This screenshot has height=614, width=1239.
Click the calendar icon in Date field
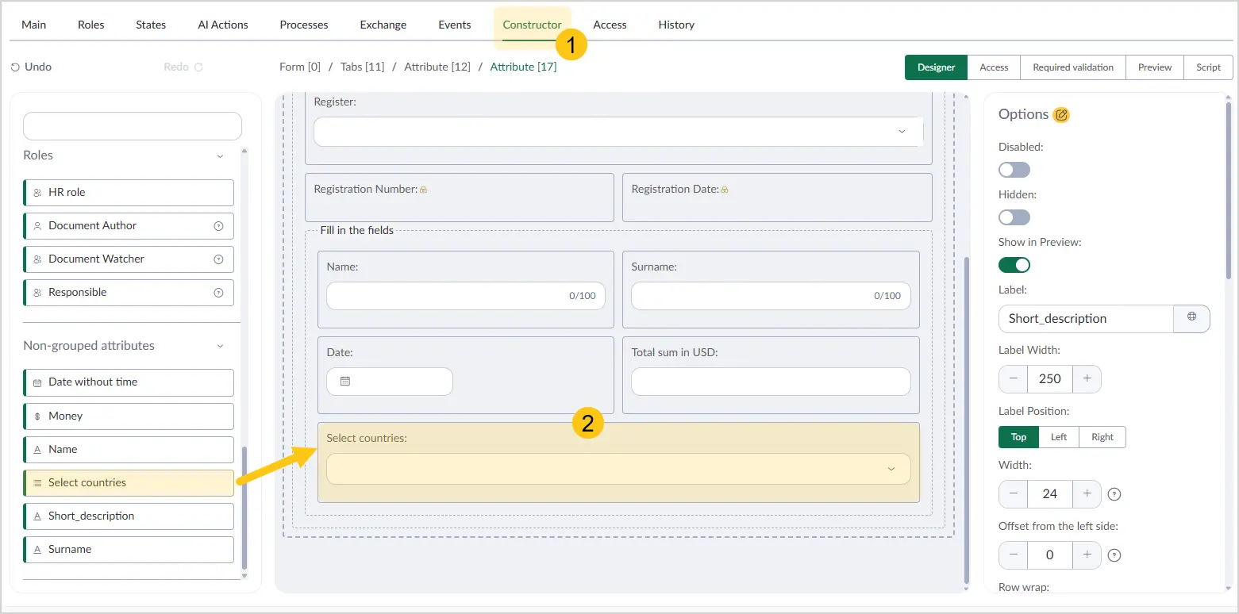pos(345,382)
